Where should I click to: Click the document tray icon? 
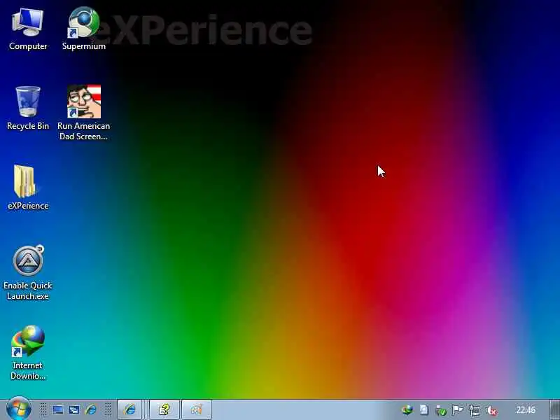[424, 410]
